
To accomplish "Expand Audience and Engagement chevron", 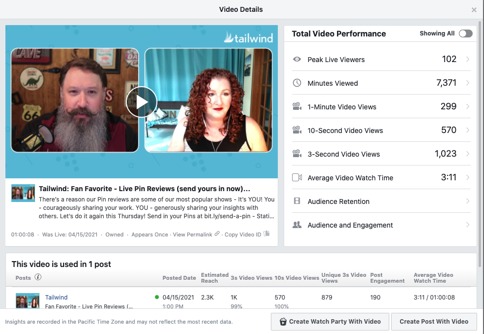I will coord(468,225).
